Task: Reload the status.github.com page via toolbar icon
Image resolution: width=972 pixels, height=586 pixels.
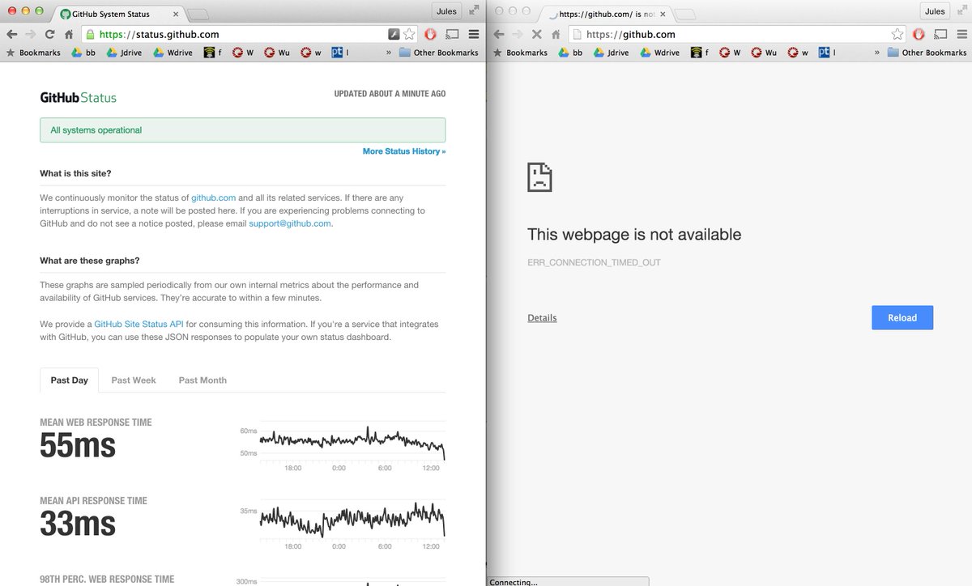Action: pyautogui.click(x=50, y=34)
